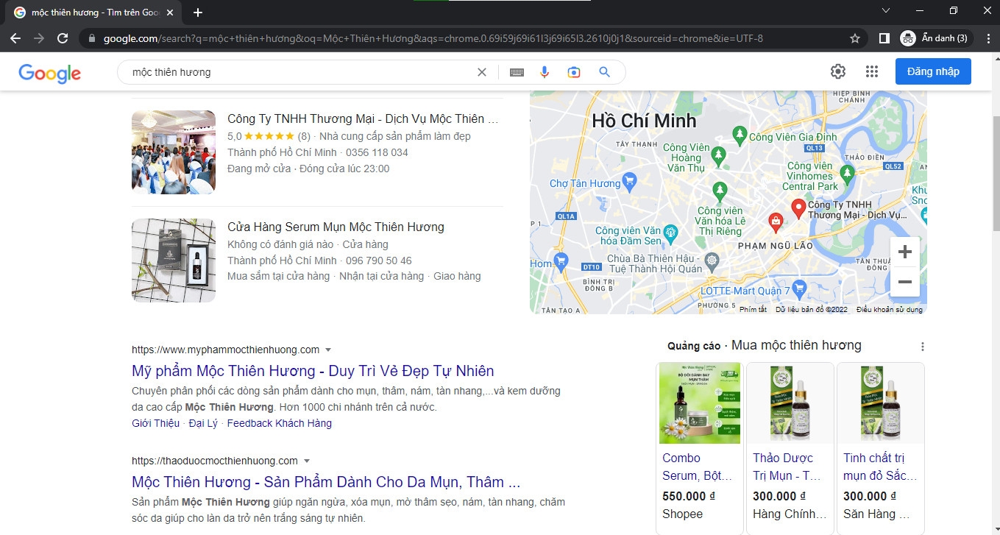Open the Thảo Dược Trị Mụn product ad

click(x=790, y=448)
